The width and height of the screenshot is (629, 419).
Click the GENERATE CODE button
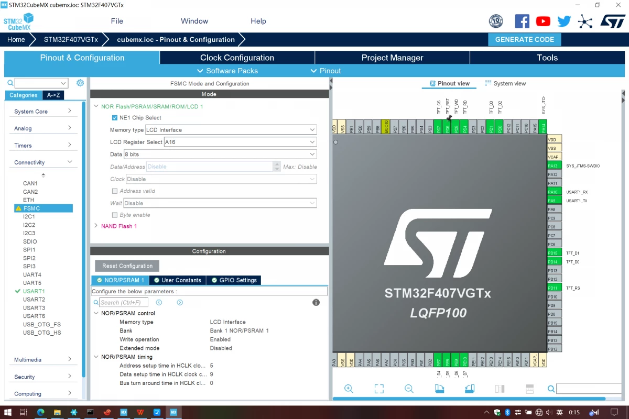[525, 39]
